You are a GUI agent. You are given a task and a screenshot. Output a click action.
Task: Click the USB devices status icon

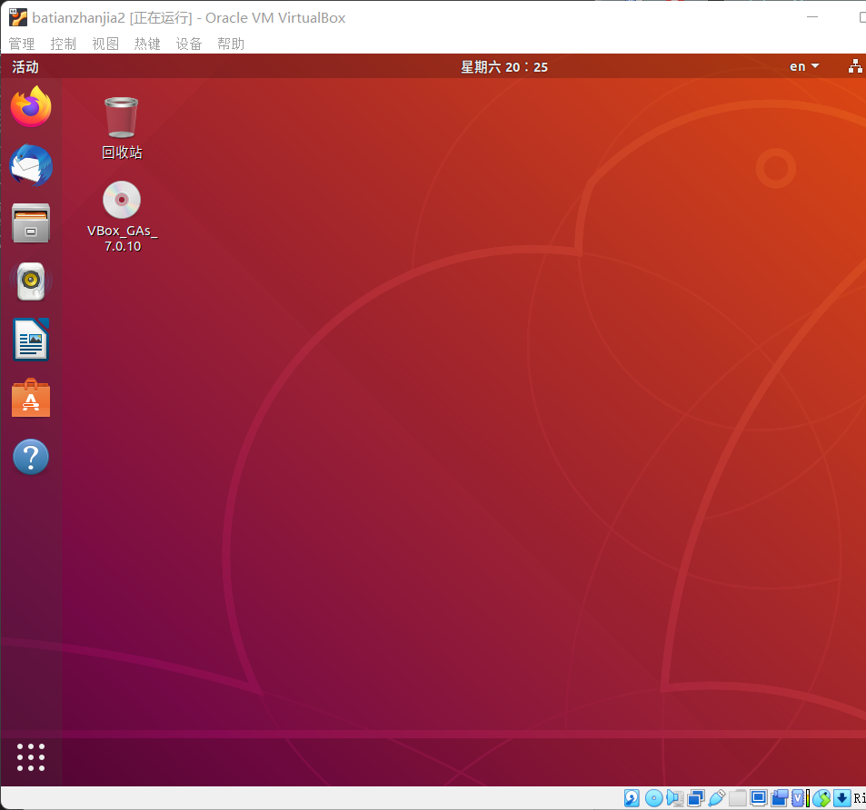pos(717,798)
